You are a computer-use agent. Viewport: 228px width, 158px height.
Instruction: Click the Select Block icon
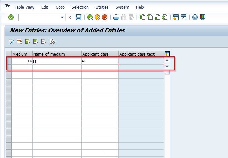point(36,41)
